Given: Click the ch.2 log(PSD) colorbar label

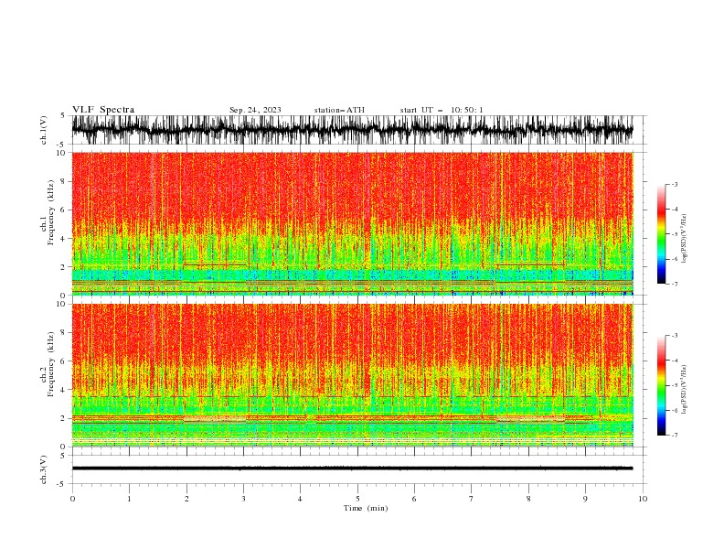Looking at the screenshot, I should pyautogui.click(x=685, y=390).
